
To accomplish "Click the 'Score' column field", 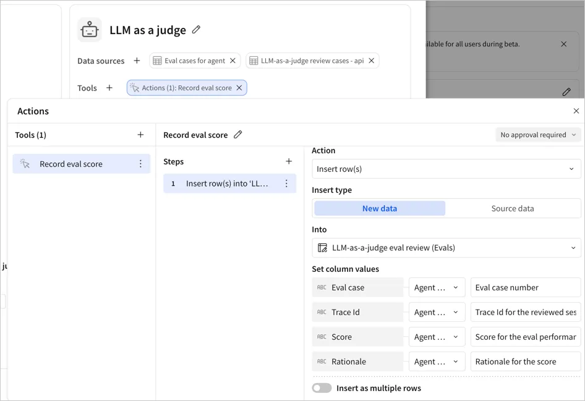I will point(358,337).
